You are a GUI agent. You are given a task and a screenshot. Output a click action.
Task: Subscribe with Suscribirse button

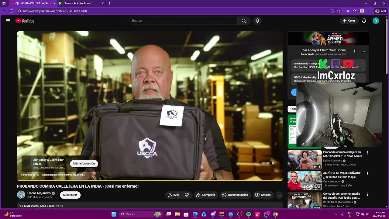click(70, 195)
